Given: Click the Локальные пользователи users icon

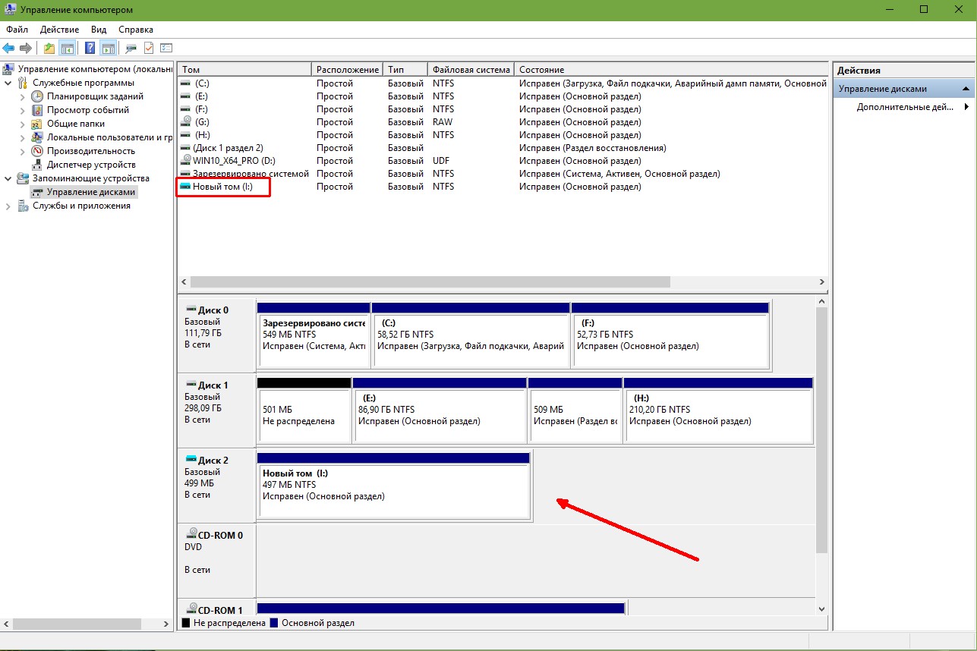Looking at the screenshot, I should pyautogui.click(x=37, y=137).
